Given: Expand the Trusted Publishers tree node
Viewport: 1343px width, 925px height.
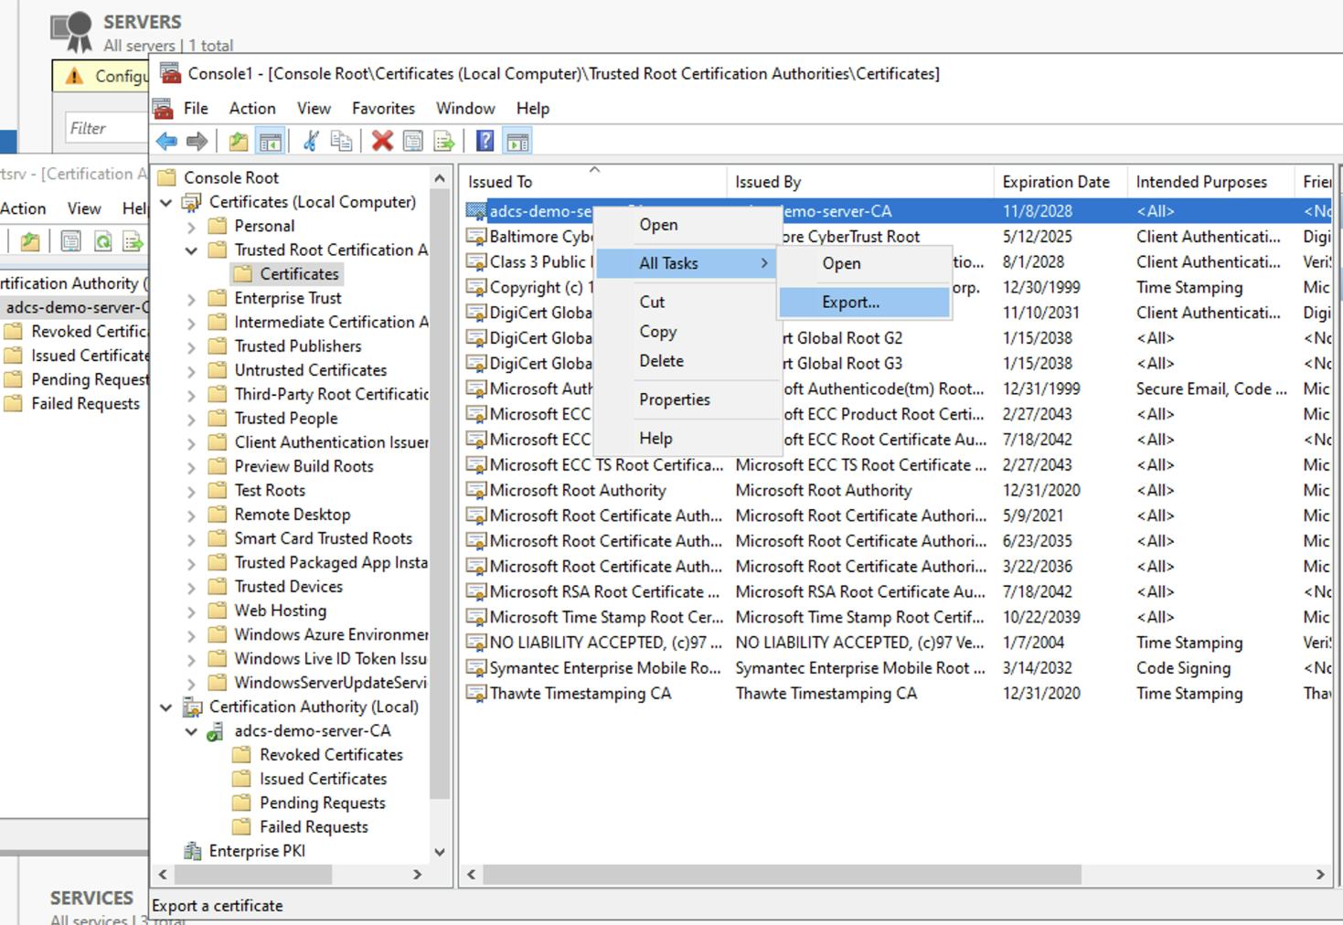Looking at the screenshot, I should [190, 346].
